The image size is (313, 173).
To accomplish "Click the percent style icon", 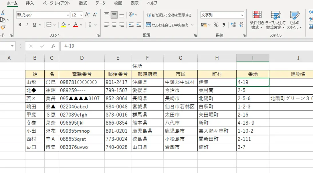I will [216, 25].
